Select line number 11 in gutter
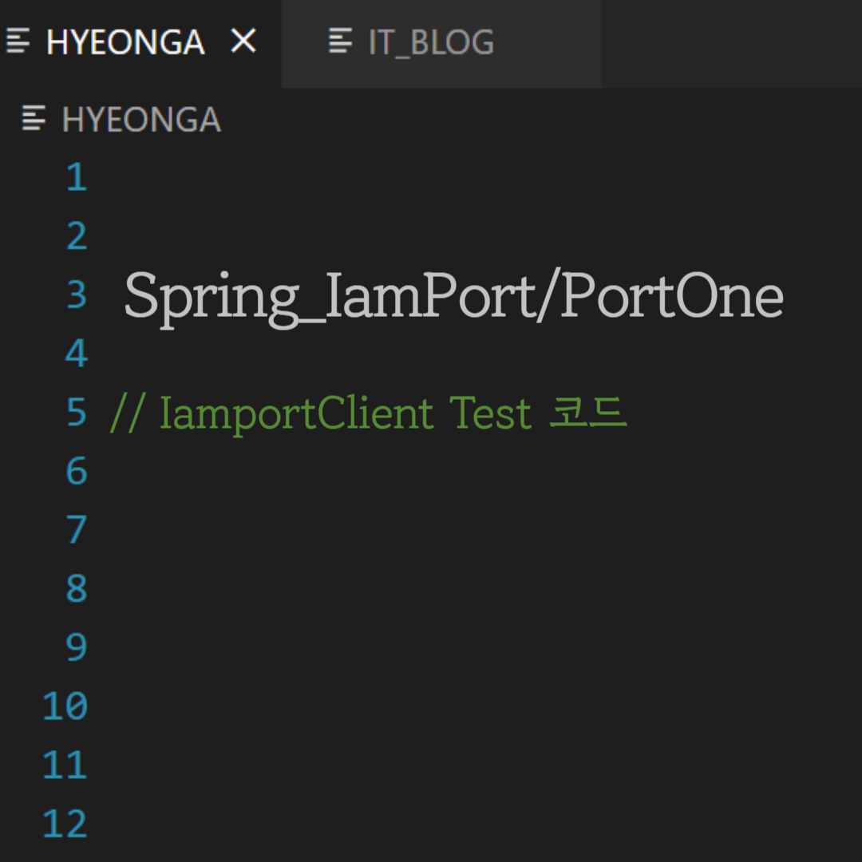 point(65,765)
